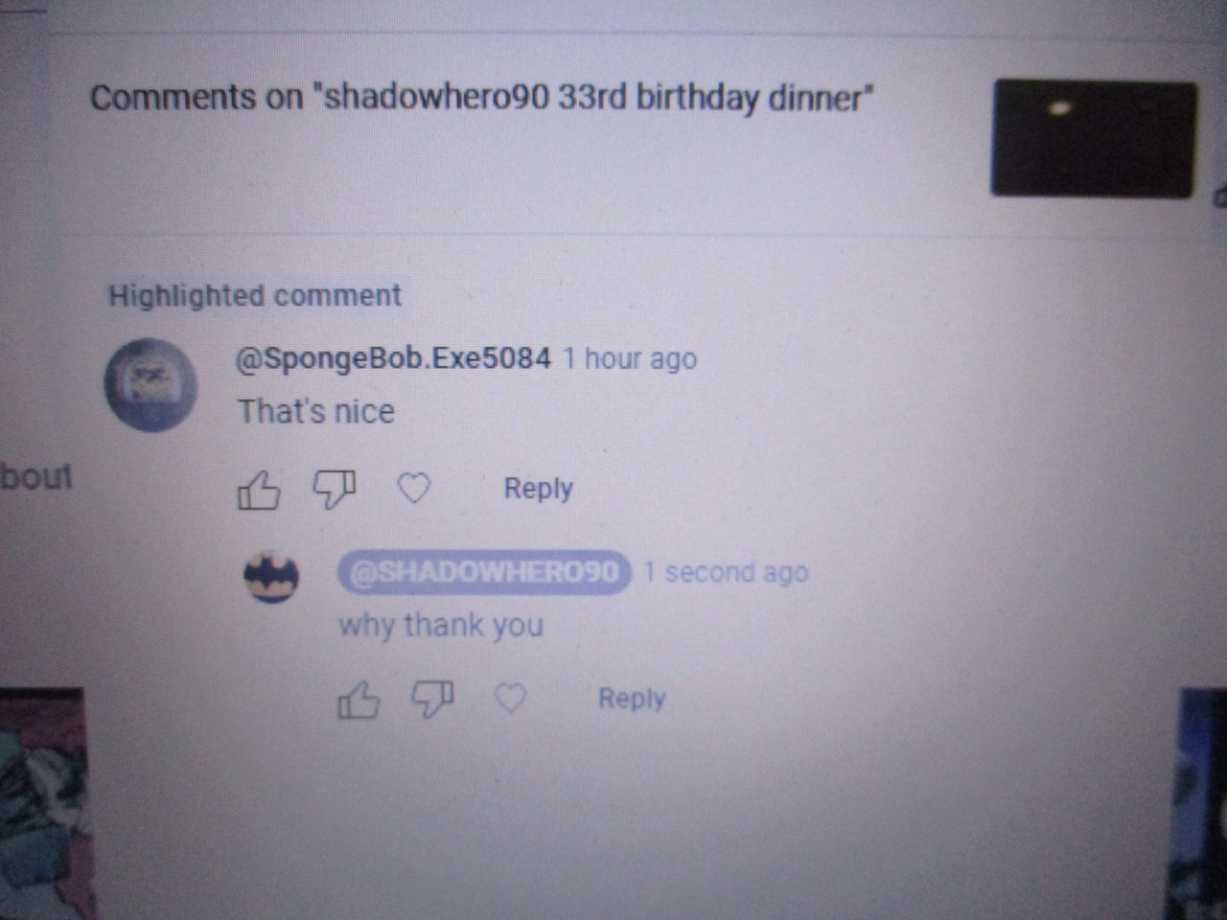Viewport: 1227px width, 920px height.
Task: Open the Batman avatar of SHADOWHERO90
Action: [272, 578]
